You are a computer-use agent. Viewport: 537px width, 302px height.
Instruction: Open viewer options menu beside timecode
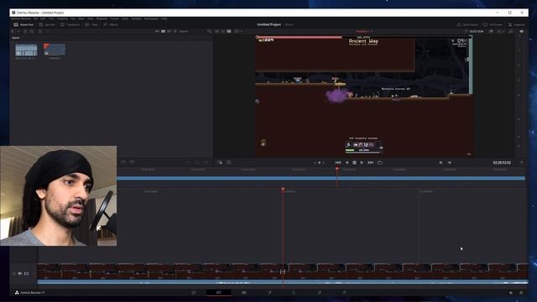tap(522, 162)
